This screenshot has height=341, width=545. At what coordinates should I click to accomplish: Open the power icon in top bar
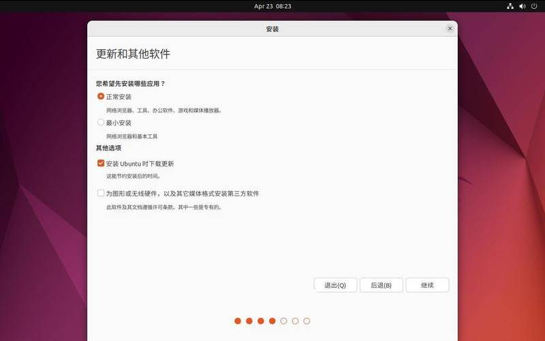click(x=534, y=6)
